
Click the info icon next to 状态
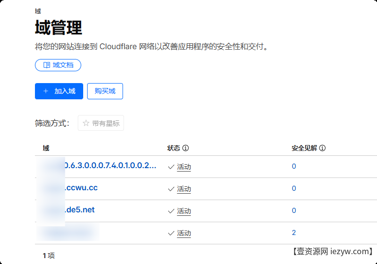pyautogui.click(x=186, y=148)
